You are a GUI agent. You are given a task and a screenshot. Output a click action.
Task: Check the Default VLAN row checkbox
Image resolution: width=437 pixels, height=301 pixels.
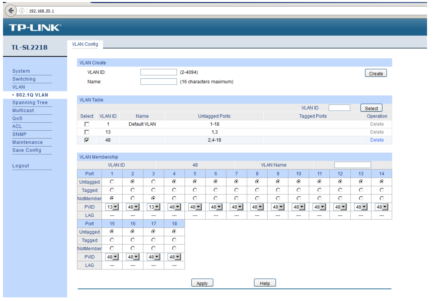87,124
